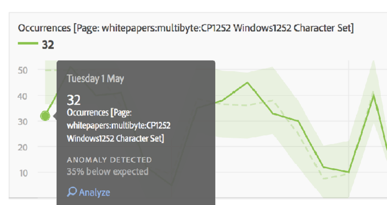The image size is (387, 205).
Task: Click y-axis label 20
Action: (x=23, y=147)
